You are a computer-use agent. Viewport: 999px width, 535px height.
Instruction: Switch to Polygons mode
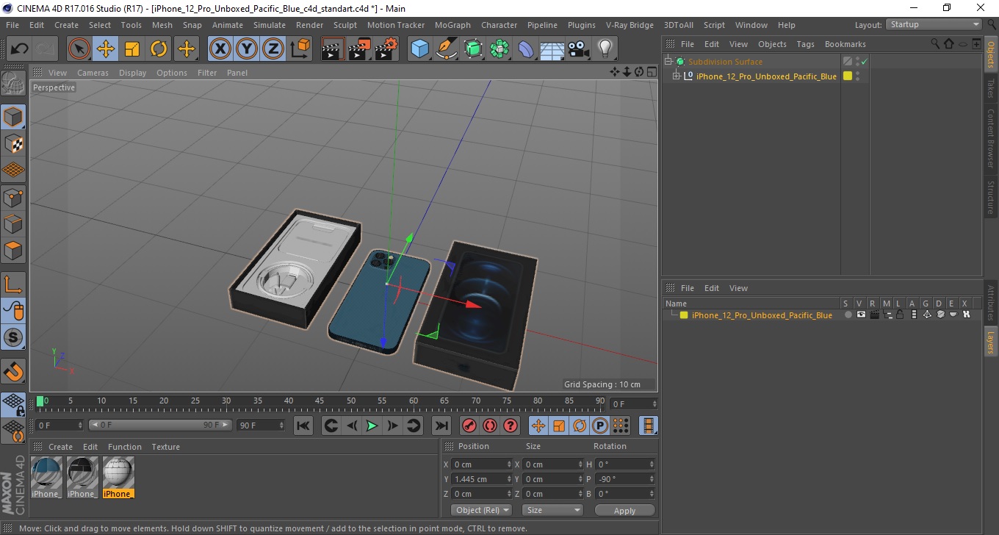(x=13, y=251)
